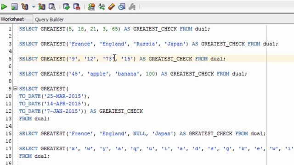
Task: Click the Autotrace icon
Action: point(42,7)
